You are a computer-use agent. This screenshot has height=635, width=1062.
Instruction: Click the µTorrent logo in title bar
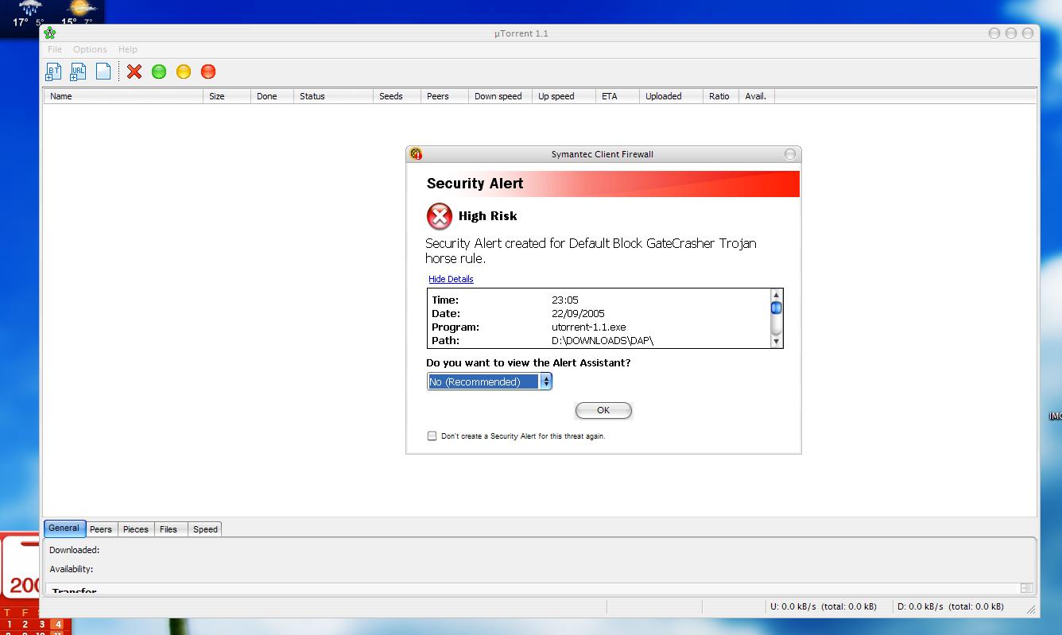click(x=50, y=33)
